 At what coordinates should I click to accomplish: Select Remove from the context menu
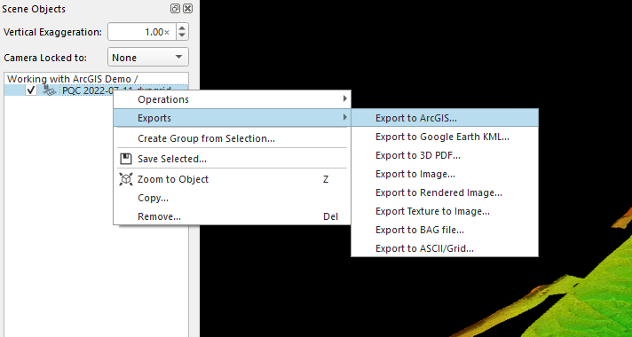pos(232,216)
